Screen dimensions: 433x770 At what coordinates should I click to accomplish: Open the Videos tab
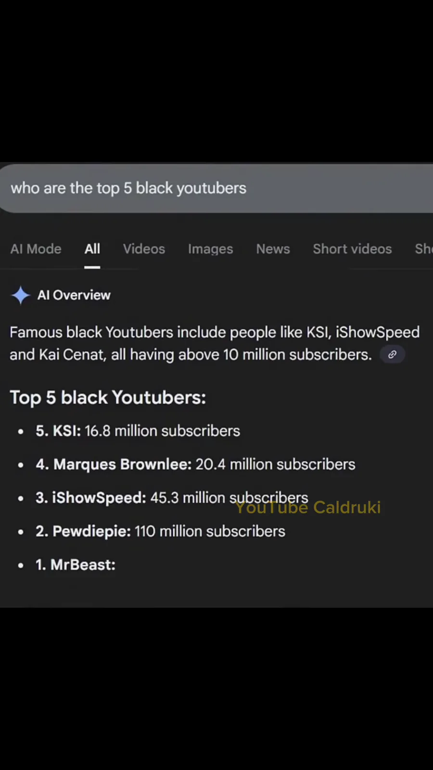tap(144, 249)
